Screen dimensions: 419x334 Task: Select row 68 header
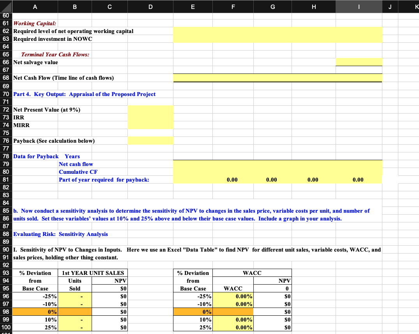pos(6,78)
